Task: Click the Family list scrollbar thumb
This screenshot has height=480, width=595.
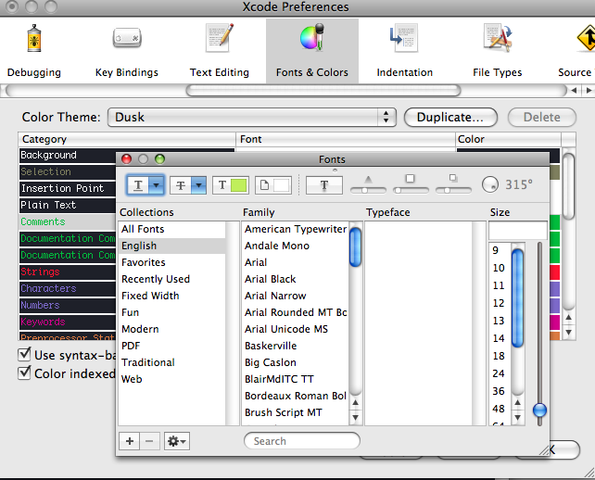Action: (355, 246)
